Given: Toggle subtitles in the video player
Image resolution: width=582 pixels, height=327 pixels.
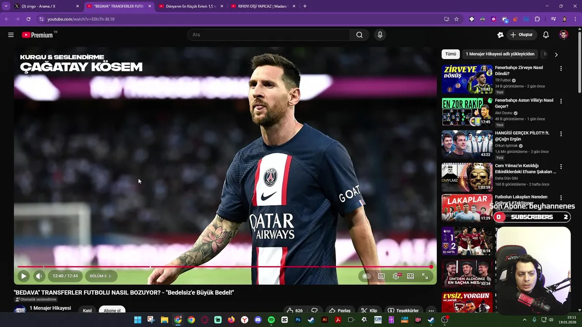Looking at the screenshot, I should pos(381,276).
